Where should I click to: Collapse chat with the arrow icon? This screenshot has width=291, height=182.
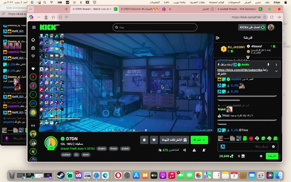(217, 38)
